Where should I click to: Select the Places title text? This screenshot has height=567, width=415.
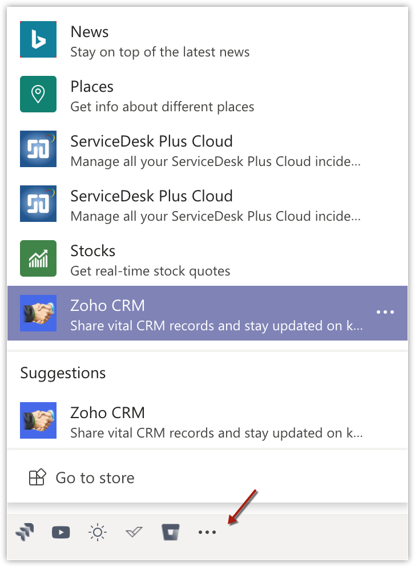pyautogui.click(x=92, y=87)
